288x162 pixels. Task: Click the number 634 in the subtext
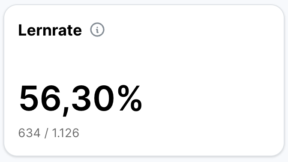point(29,133)
